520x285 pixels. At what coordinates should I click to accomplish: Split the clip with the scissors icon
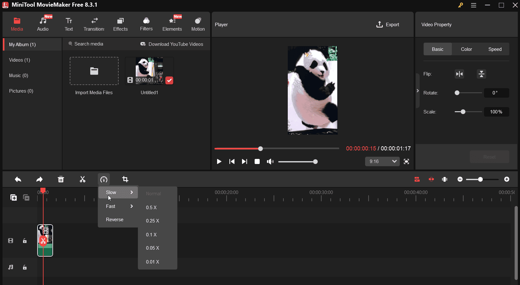(82, 179)
